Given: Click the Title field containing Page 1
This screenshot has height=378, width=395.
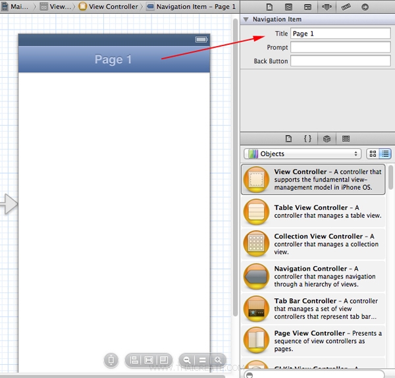Looking at the screenshot, I should 340,34.
